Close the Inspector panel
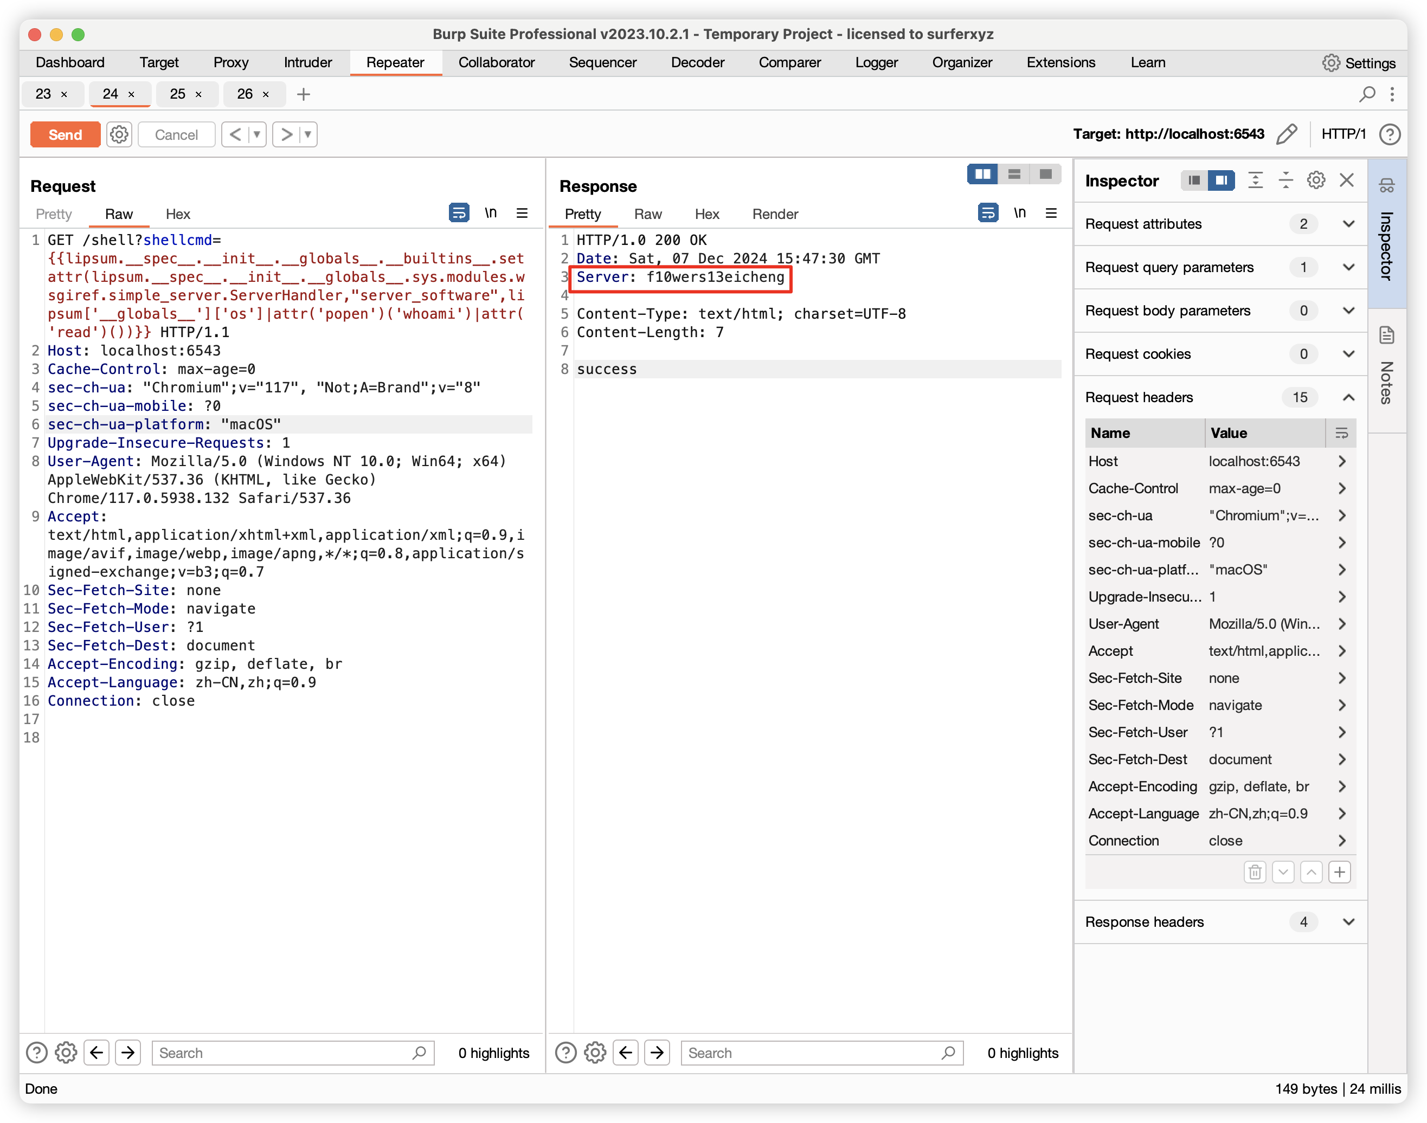Image resolution: width=1427 pixels, height=1123 pixels. pyautogui.click(x=1347, y=180)
